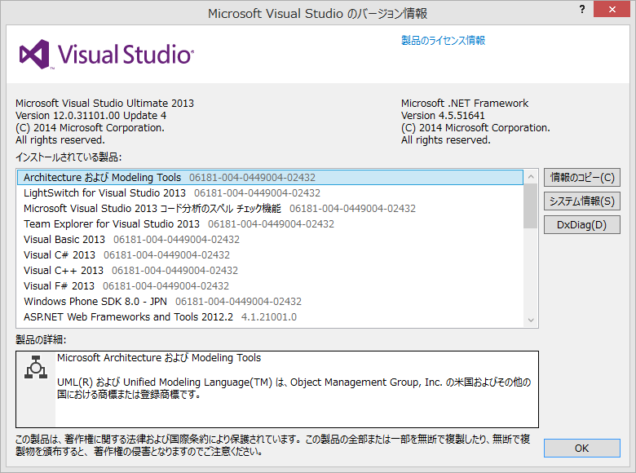Click Version 12.0.31101.00 Update 4 text
Screen dimensions: 636x473
(x=91, y=116)
